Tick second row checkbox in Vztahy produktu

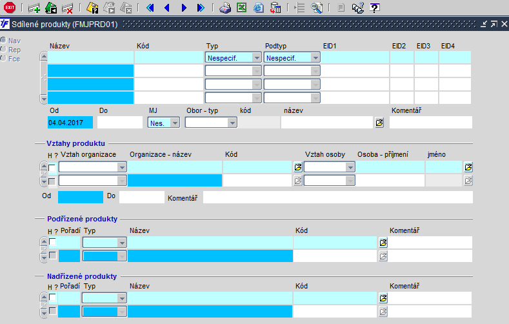point(52,181)
